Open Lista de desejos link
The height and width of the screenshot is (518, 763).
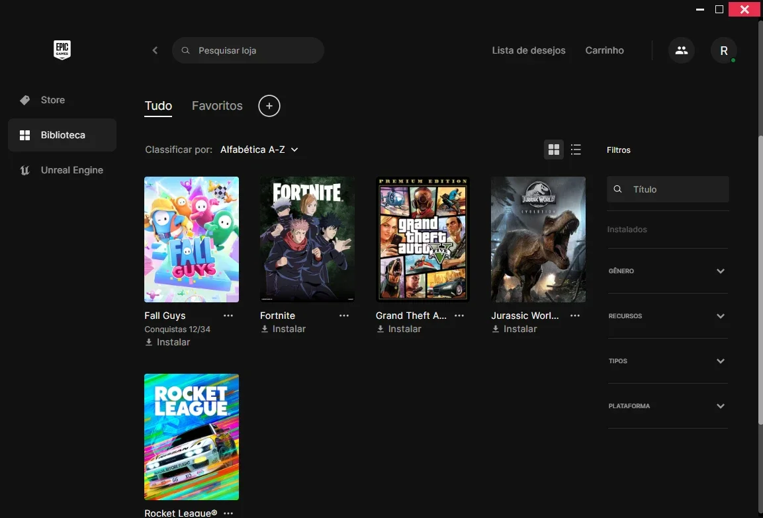point(529,50)
